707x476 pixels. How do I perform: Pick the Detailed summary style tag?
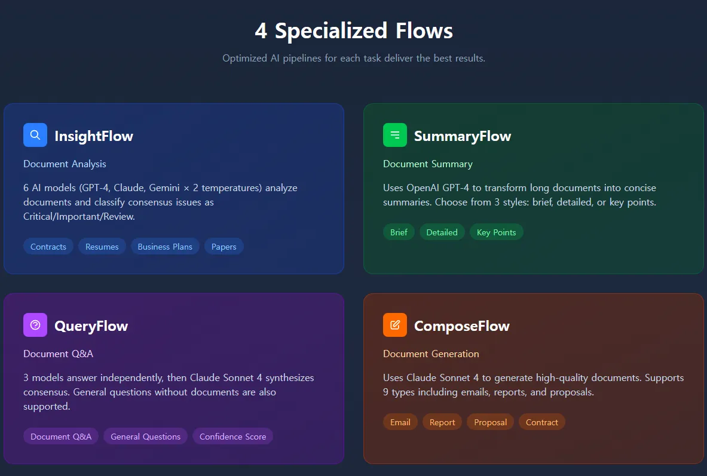coord(442,232)
